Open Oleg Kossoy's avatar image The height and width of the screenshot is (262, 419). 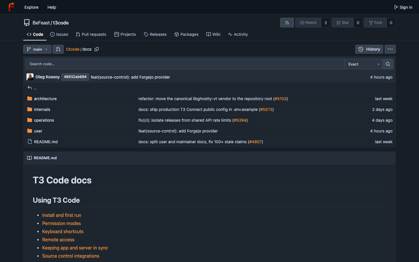(30, 77)
